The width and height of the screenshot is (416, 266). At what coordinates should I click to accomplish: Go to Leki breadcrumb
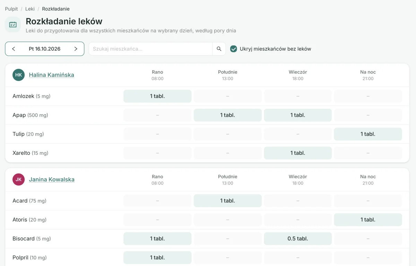[30, 9]
